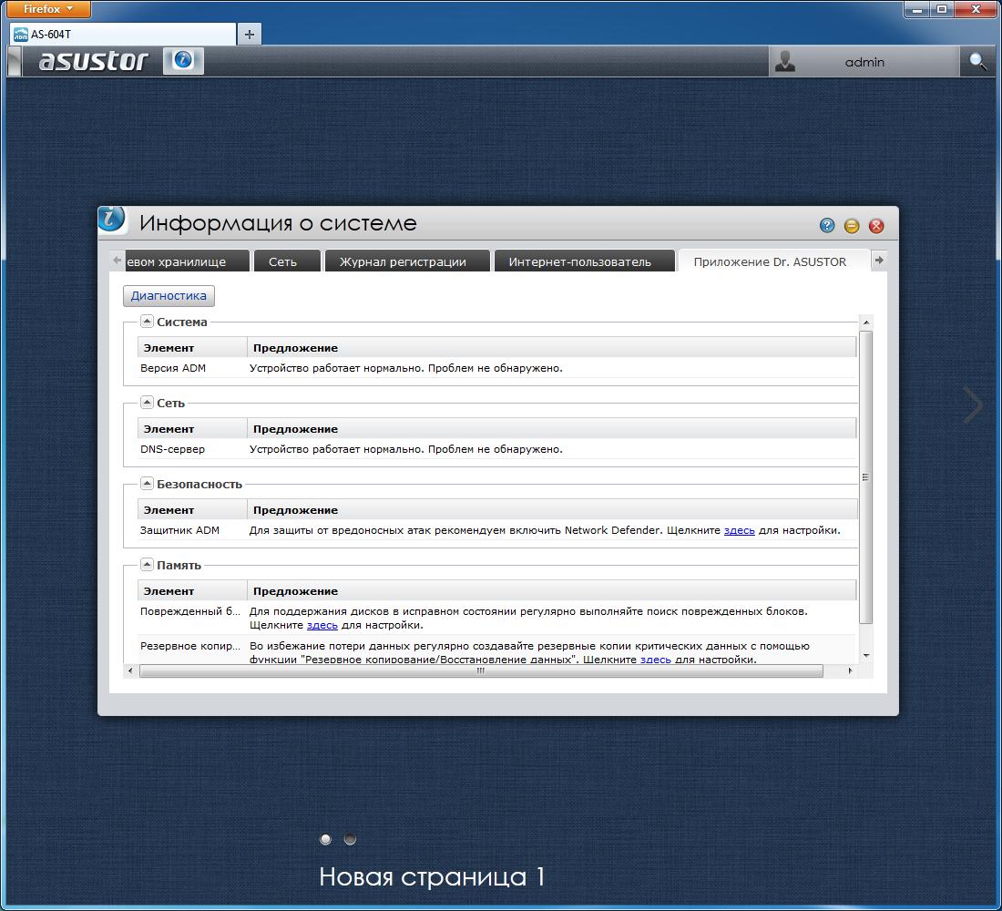This screenshot has height=911, width=1002.
Task: Open help with the blue question icon
Action: coord(827,225)
